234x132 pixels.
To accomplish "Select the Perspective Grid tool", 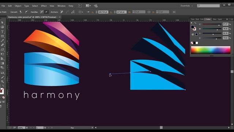I will 2,59.
